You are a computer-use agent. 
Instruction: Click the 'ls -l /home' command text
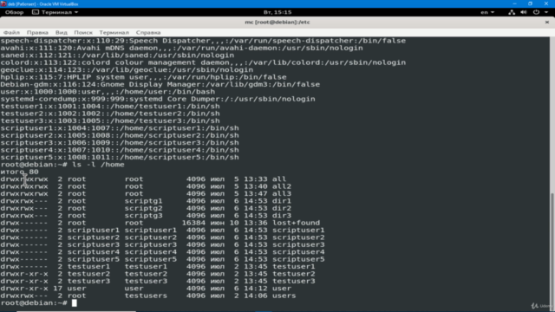98,165
